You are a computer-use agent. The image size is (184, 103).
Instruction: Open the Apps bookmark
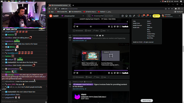[x=51, y=12]
